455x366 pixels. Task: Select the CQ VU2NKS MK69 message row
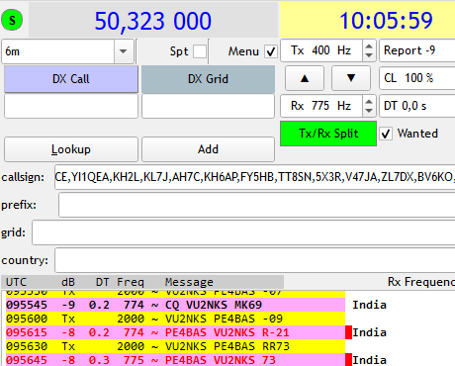pos(175,305)
